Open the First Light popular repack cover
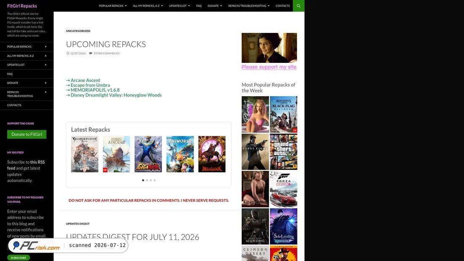This screenshot has width=464, height=261. pos(255,151)
